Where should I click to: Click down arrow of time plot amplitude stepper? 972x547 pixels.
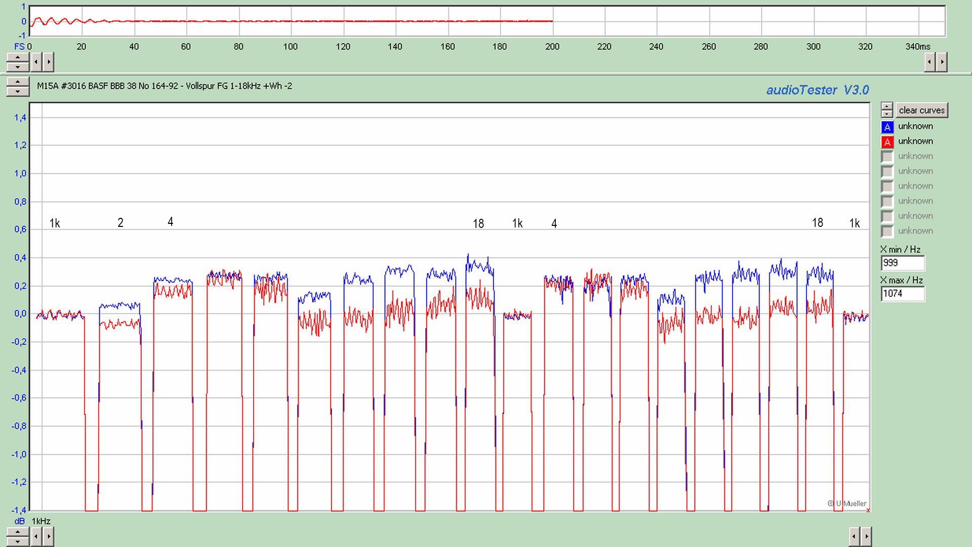[18, 67]
